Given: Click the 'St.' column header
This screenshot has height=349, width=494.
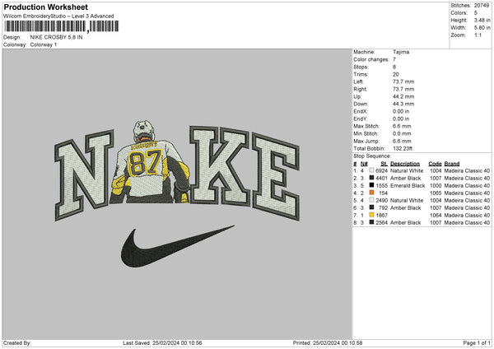Looking at the screenshot, I should (x=384, y=164).
